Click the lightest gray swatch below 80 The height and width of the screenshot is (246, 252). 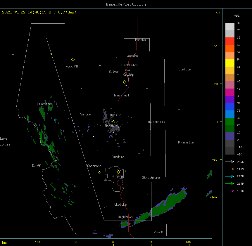click(x=230, y=27)
